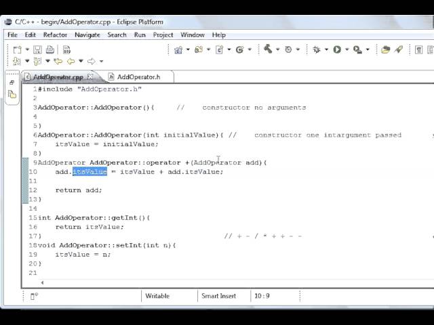Expand the New C/C++ Project dropdown

[188, 49]
